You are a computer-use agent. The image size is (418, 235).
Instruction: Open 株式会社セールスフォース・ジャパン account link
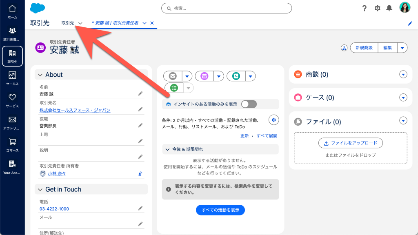(x=75, y=110)
